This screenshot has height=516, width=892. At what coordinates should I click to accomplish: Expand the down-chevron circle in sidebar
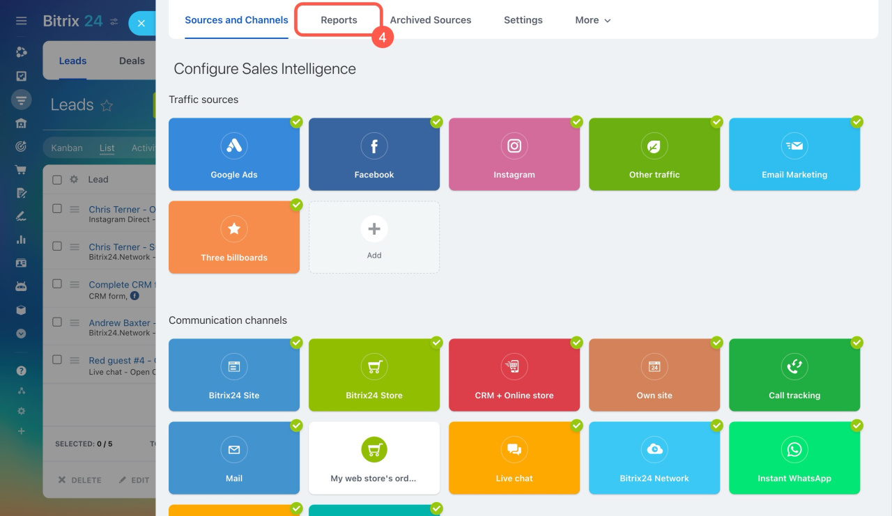(22, 334)
